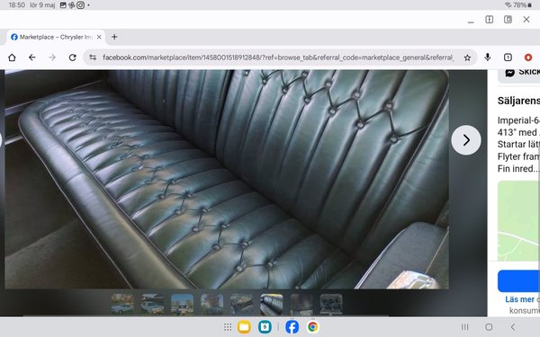Tap the home circle navigation button
The image size is (540, 337).
pos(489,327)
